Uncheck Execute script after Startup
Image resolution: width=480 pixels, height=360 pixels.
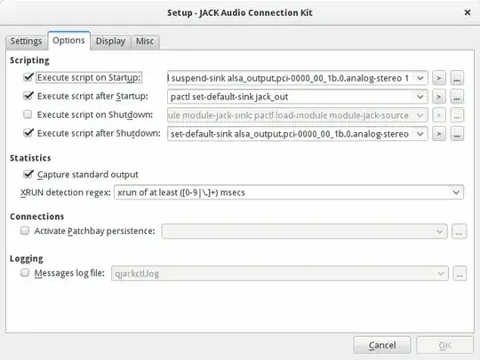(x=28, y=96)
